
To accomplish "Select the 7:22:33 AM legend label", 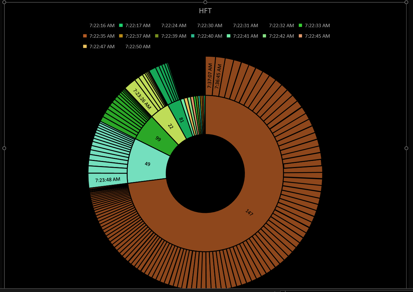I will tap(317, 25).
